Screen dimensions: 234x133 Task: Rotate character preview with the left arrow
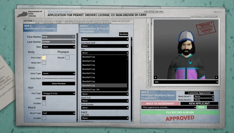(x=156, y=77)
